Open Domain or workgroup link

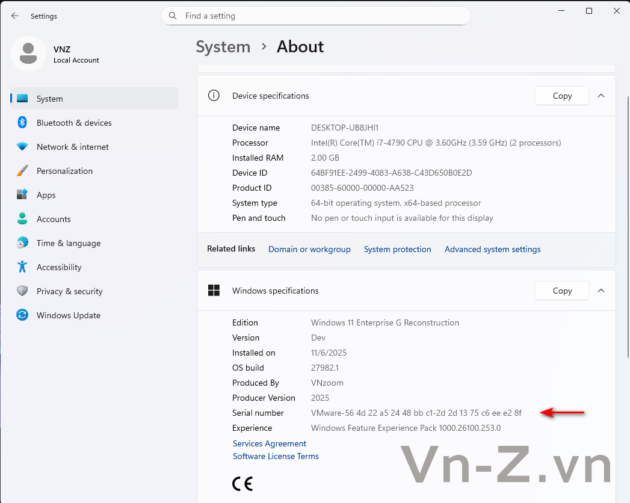point(309,249)
